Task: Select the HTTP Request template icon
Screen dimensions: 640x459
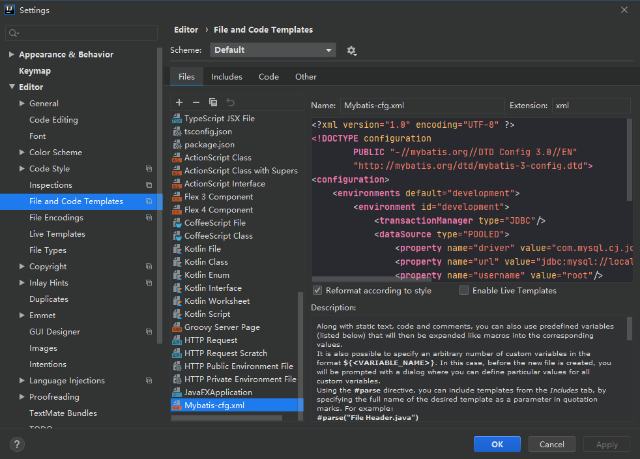Action: point(177,340)
